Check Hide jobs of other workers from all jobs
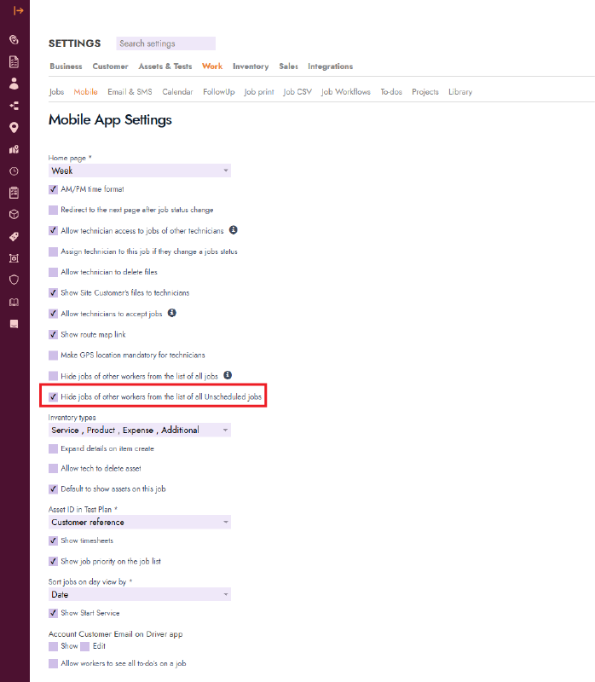This screenshot has width=595, height=682. click(53, 376)
